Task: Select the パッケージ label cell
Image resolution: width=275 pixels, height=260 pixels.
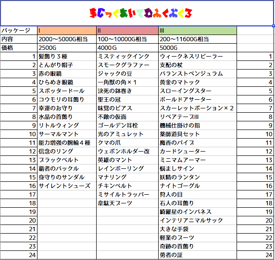Action: [x=19, y=30]
